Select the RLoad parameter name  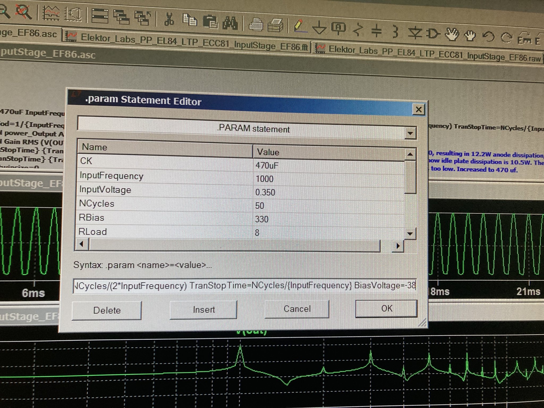pos(92,232)
